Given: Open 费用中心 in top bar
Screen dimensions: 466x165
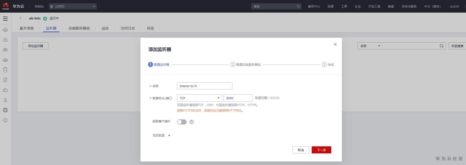Looking at the screenshot, I should pyautogui.click(x=314, y=6).
